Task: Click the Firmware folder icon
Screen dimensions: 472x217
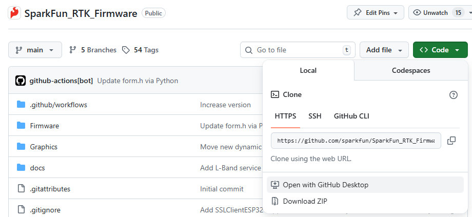Action: coord(21,126)
